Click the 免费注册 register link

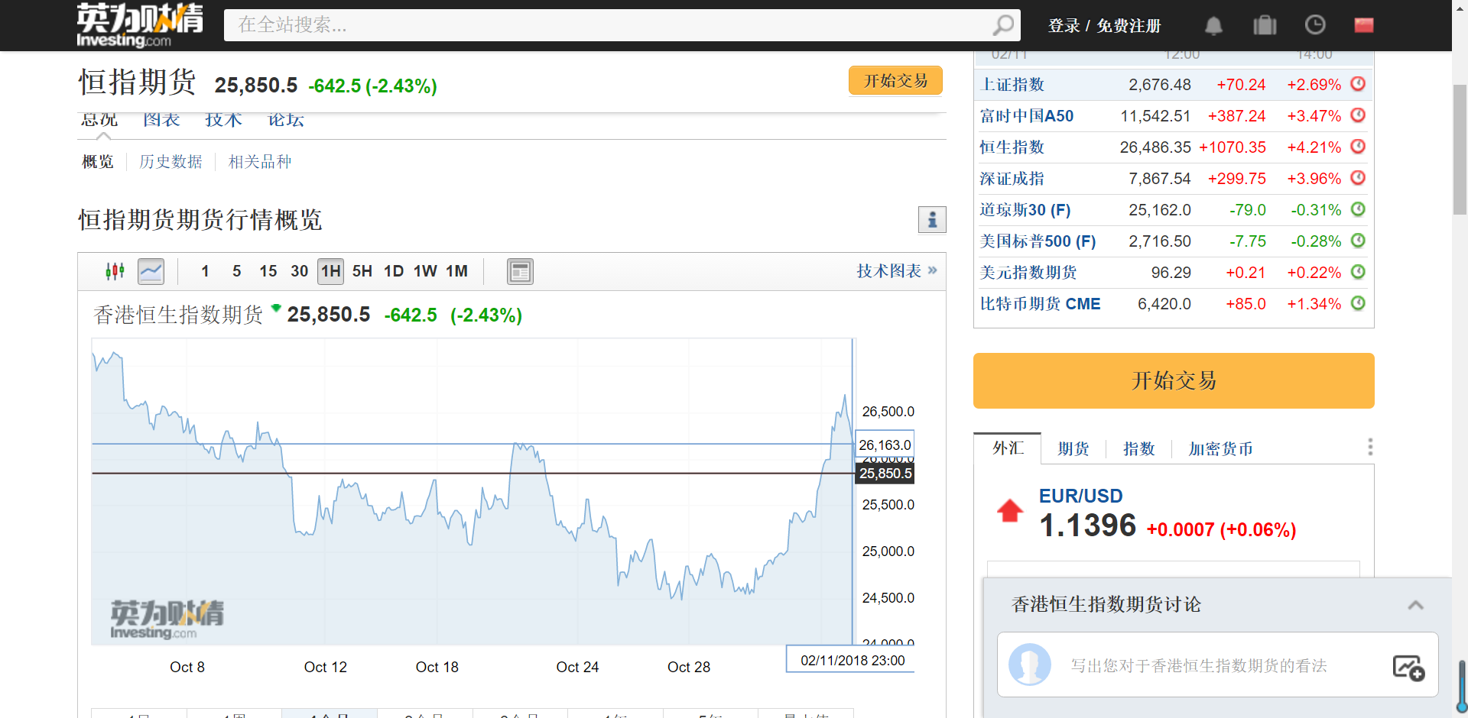click(x=1129, y=26)
